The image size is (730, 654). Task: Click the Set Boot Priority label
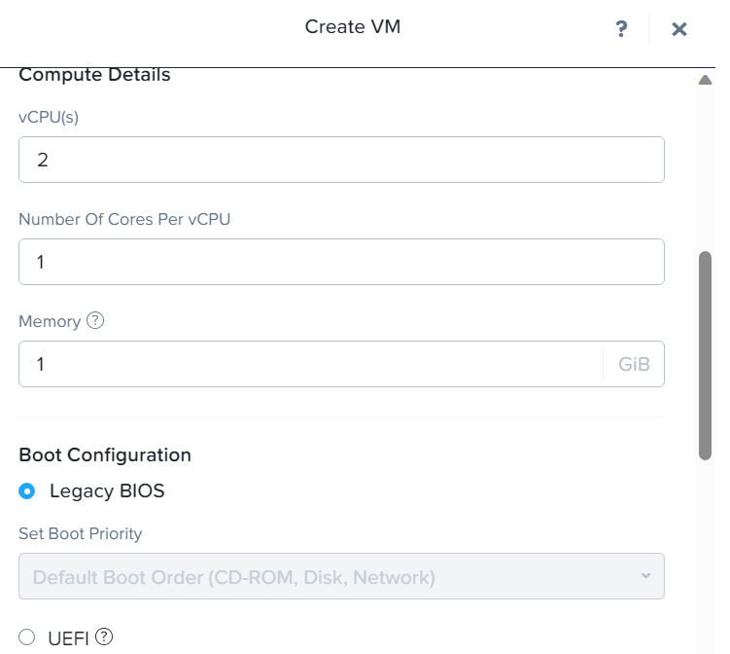[81, 533]
